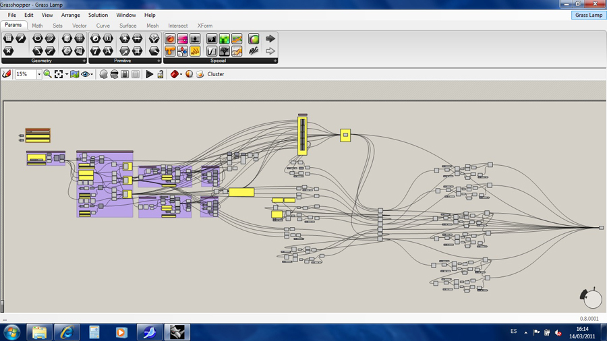Select the Surface parameter icon
Viewport: 607px width, 341px height.
click(x=80, y=51)
